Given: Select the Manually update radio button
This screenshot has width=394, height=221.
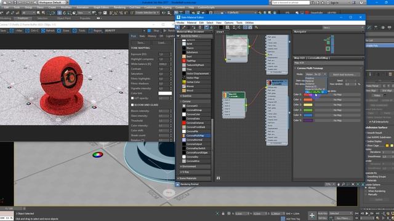Looking at the screenshot, I should pos(366,195).
